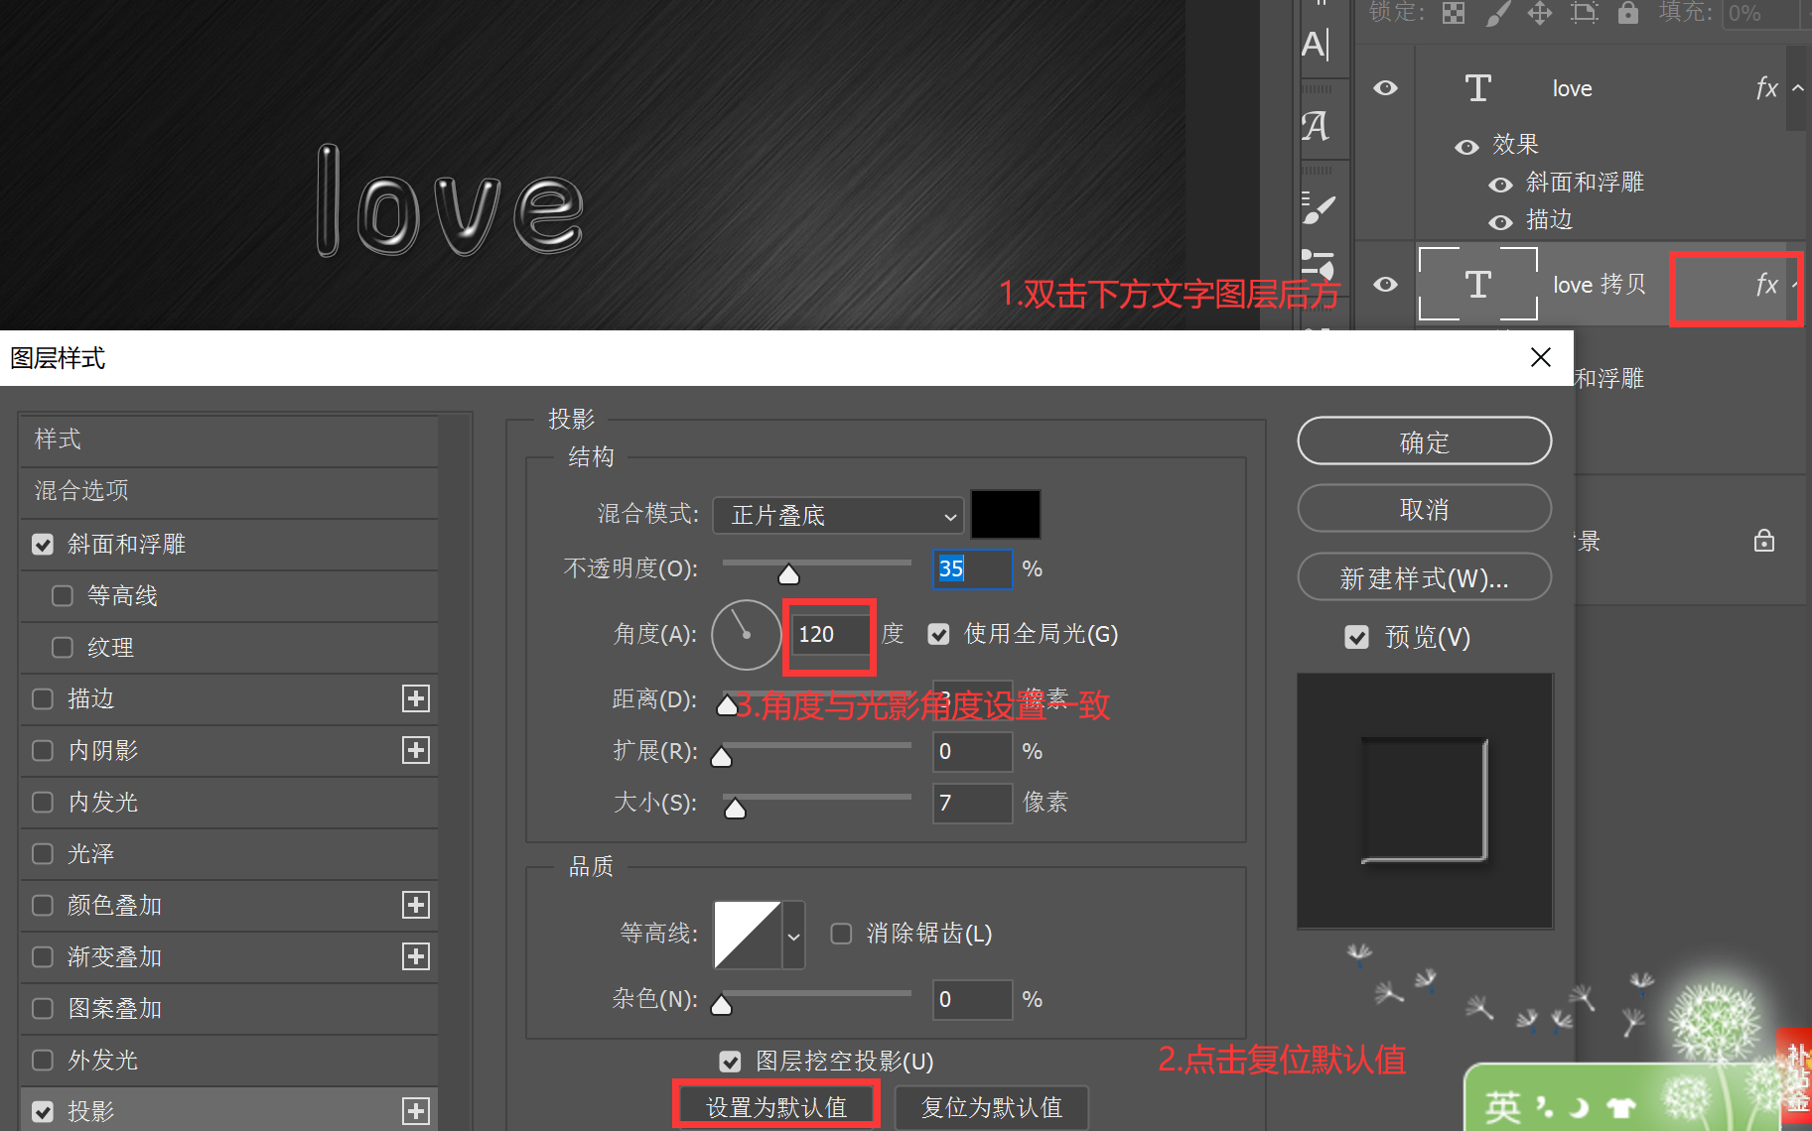Toggle 图层挖空投影 checkbox
1812x1131 pixels.
(x=730, y=1062)
